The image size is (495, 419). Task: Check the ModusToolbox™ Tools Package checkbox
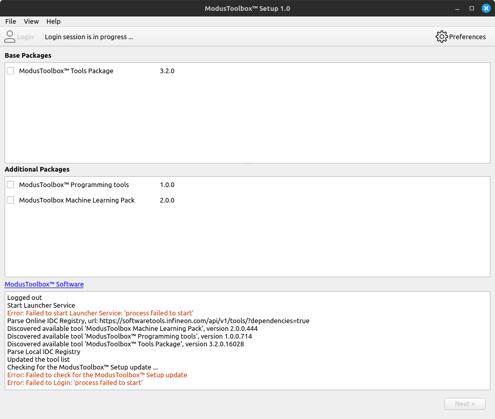point(10,70)
